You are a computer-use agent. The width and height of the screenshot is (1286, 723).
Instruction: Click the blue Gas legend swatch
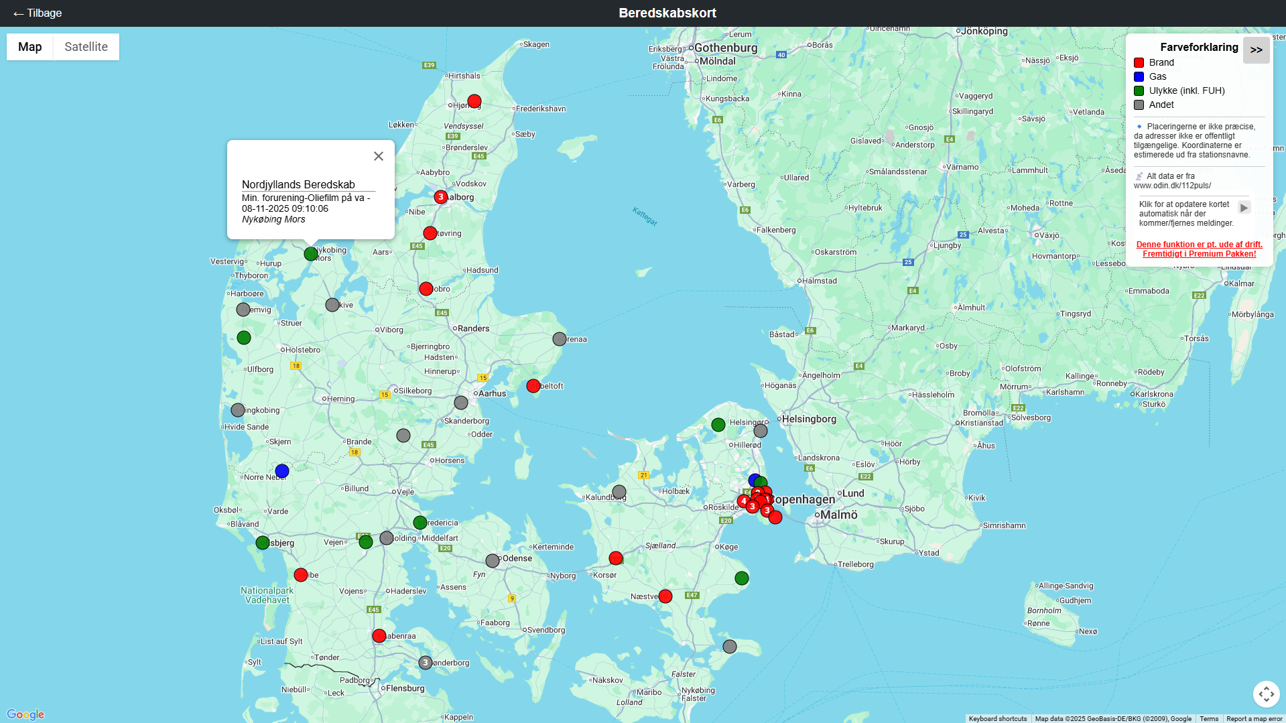[x=1139, y=76]
